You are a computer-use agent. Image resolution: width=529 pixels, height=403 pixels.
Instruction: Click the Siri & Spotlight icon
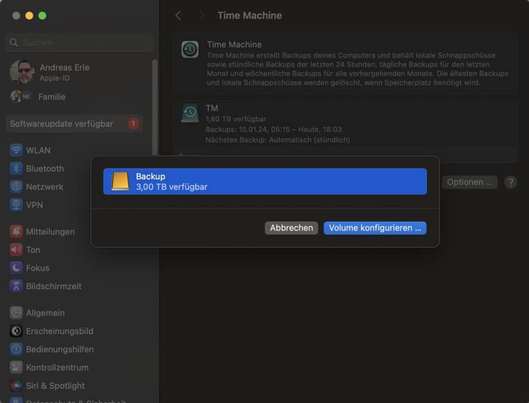[x=16, y=386]
